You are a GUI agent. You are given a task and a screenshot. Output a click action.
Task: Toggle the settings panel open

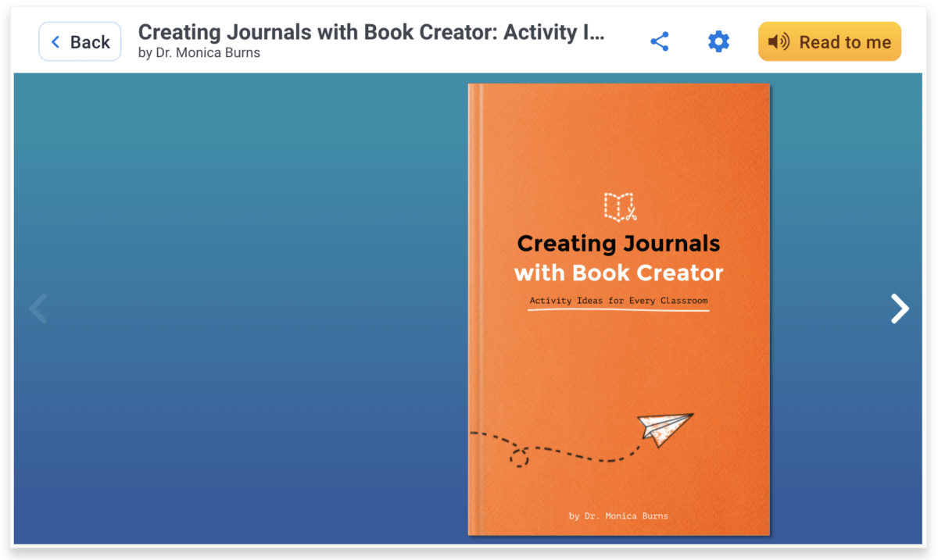[x=718, y=41]
